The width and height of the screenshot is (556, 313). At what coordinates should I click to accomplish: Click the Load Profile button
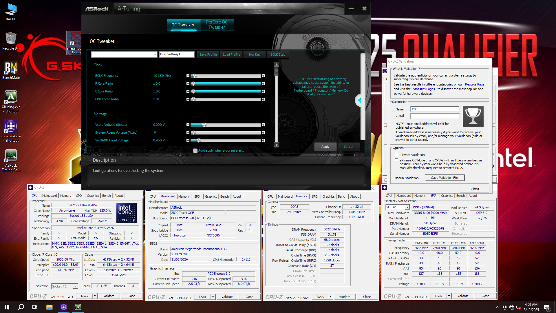[231, 54]
